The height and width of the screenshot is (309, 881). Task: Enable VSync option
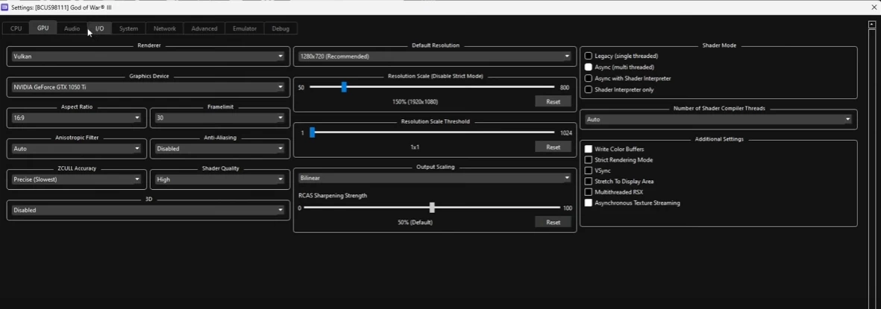(589, 171)
